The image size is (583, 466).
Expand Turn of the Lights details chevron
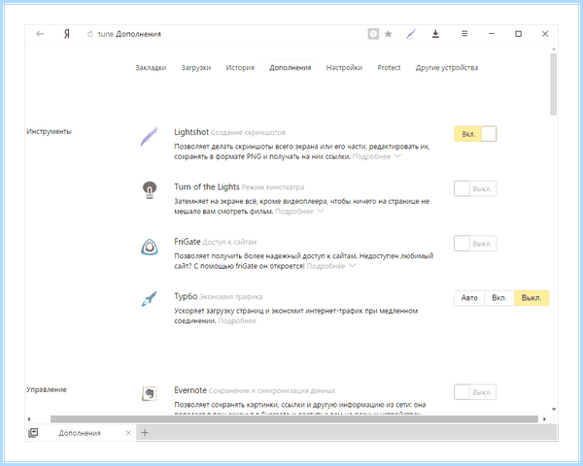point(321,211)
